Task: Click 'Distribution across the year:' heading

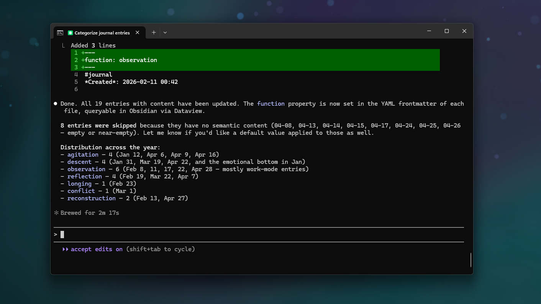Action: click(110, 147)
